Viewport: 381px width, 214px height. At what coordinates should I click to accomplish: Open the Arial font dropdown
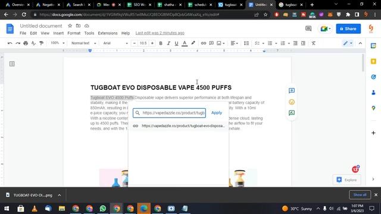click(x=115, y=43)
